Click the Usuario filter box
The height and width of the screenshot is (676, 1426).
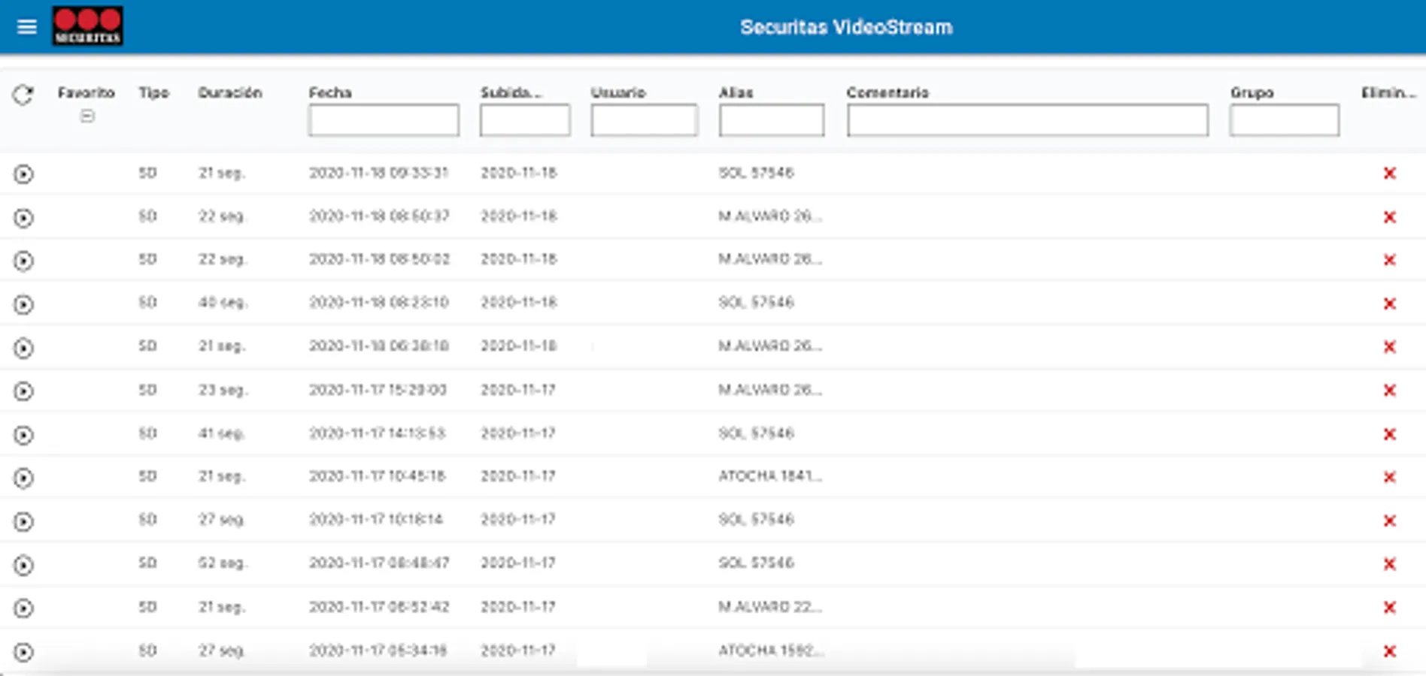[644, 119]
